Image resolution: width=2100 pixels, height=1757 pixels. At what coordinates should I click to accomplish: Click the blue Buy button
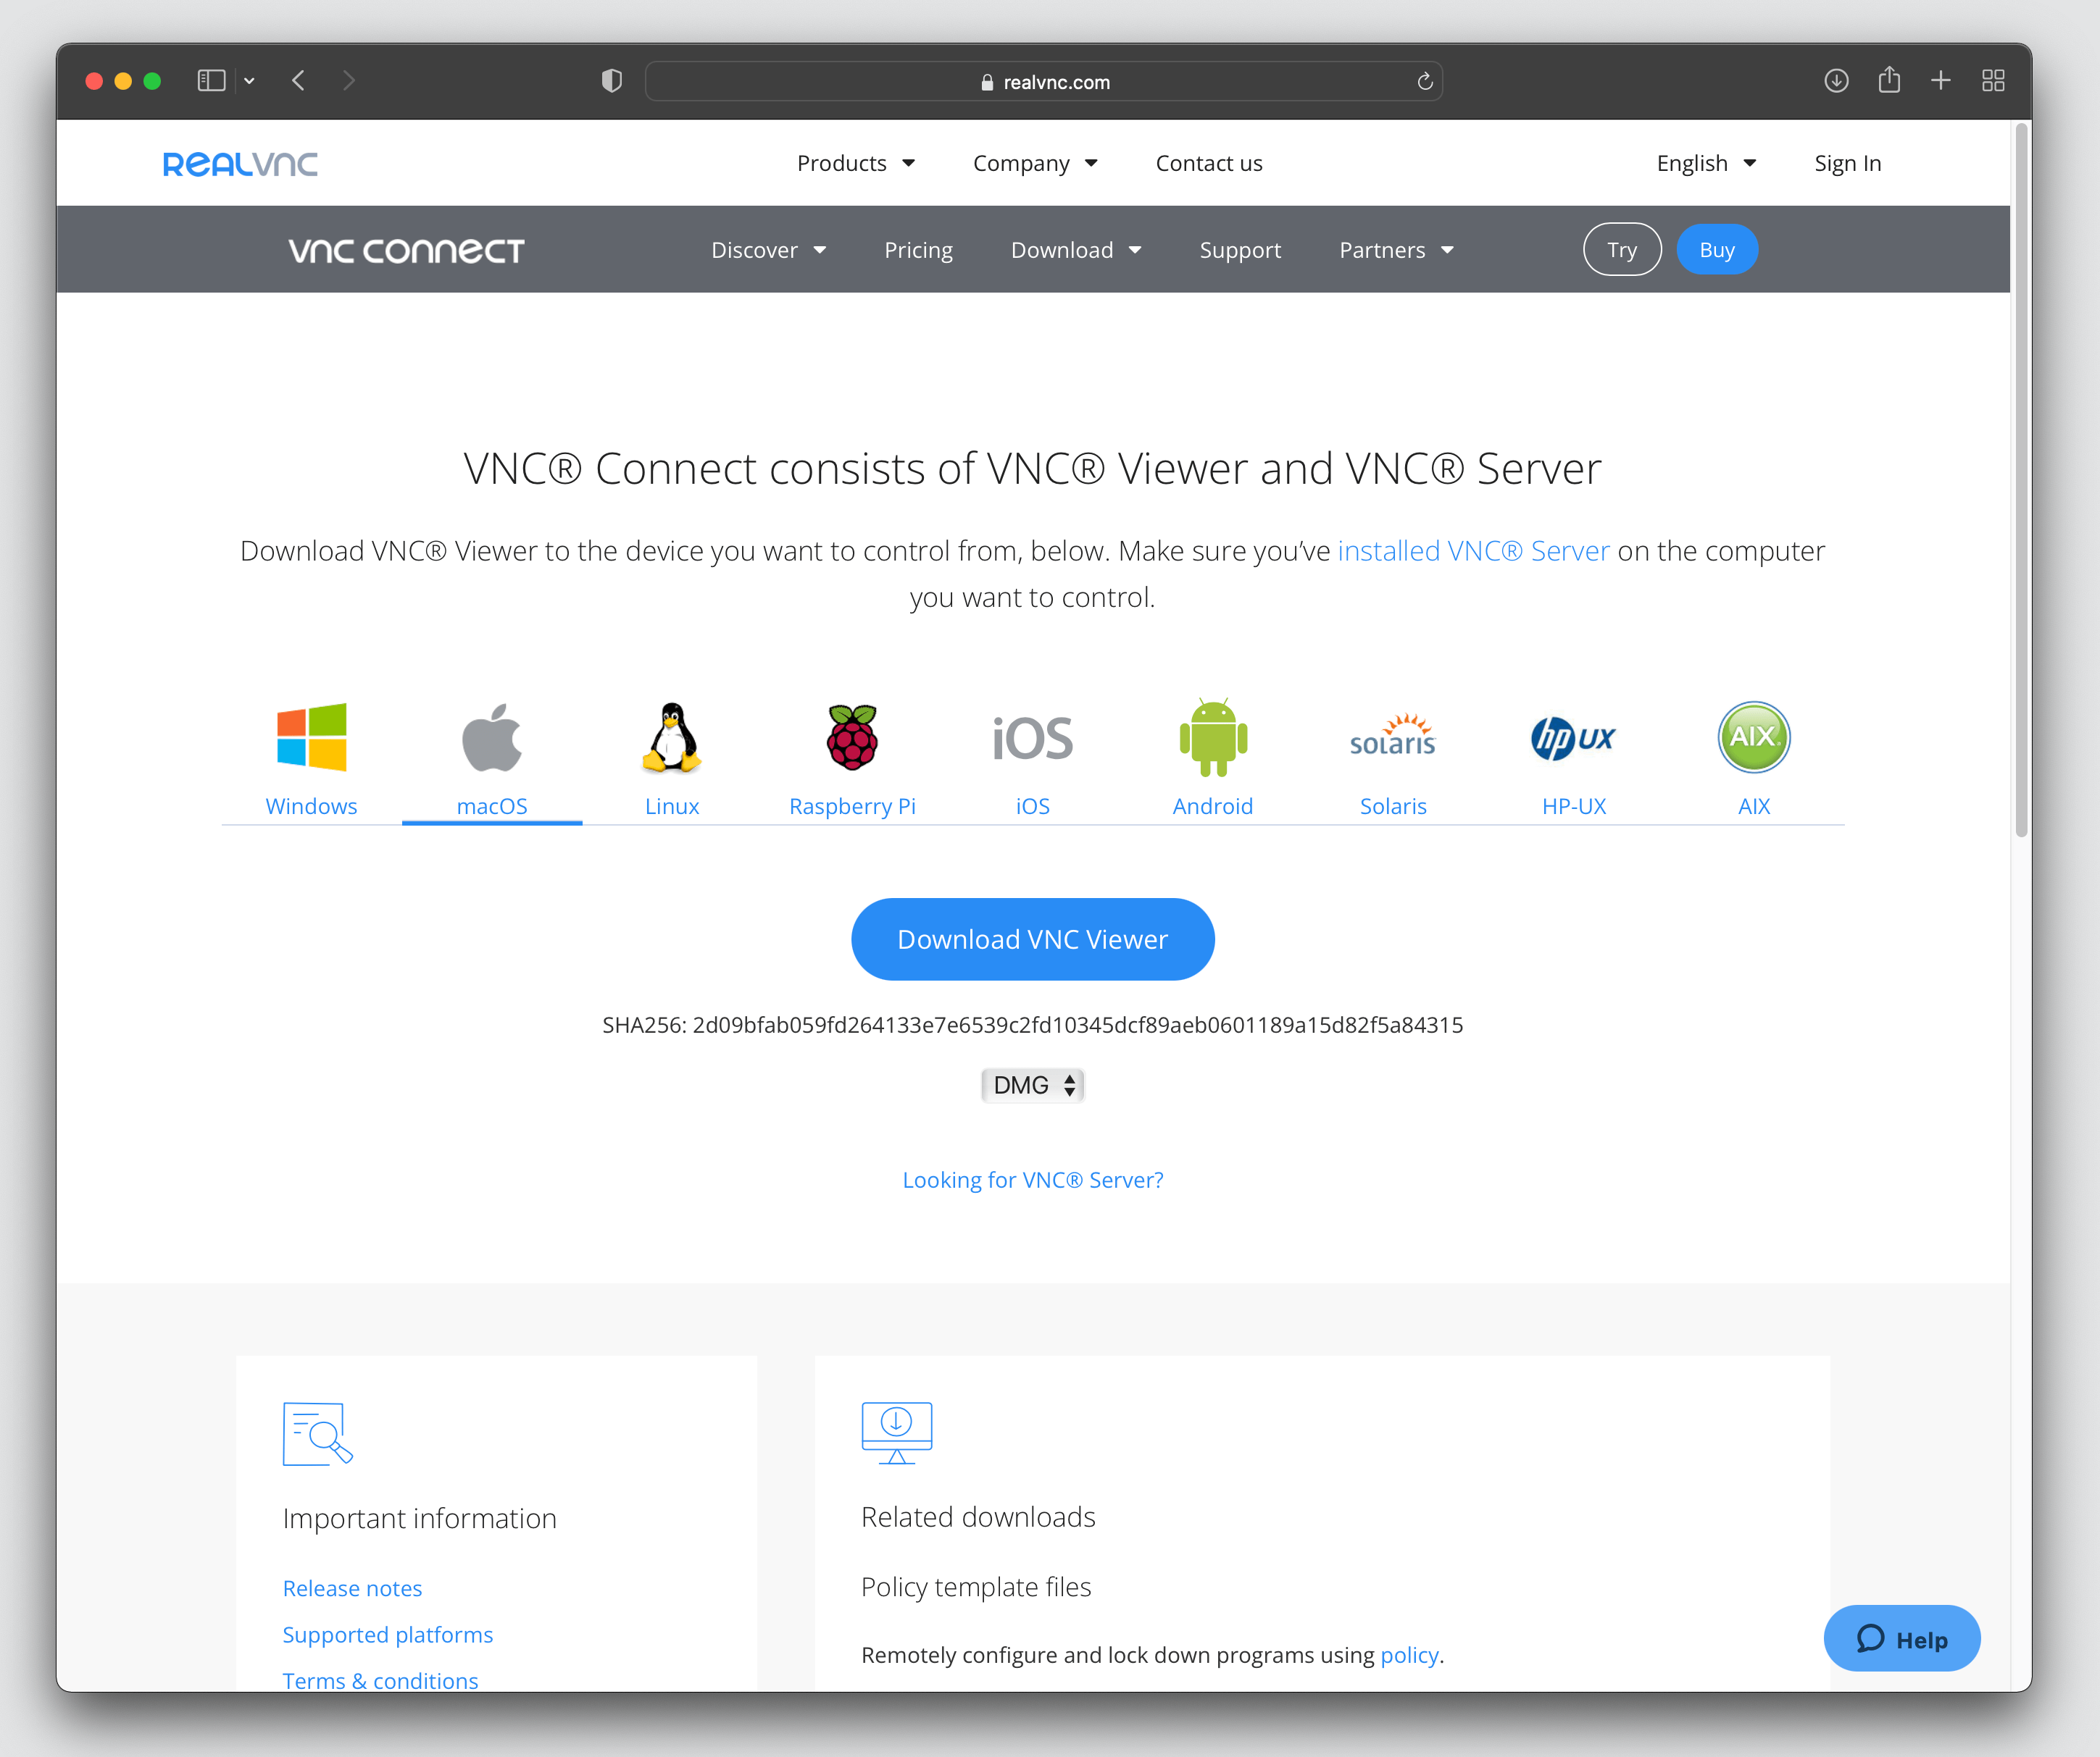(1717, 250)
